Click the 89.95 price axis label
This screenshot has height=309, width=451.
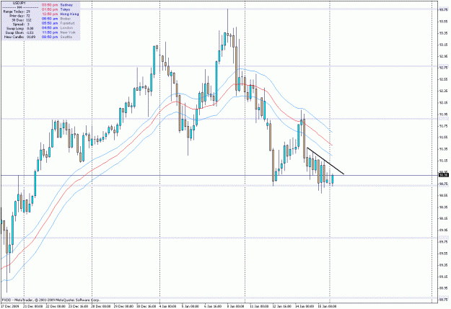443,230
